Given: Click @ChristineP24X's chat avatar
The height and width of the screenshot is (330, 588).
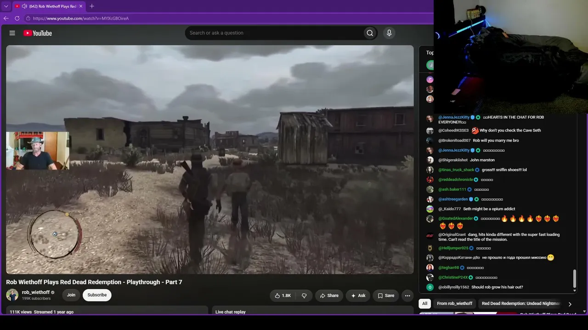Looking at the screenshot, I should pos(430,278).
